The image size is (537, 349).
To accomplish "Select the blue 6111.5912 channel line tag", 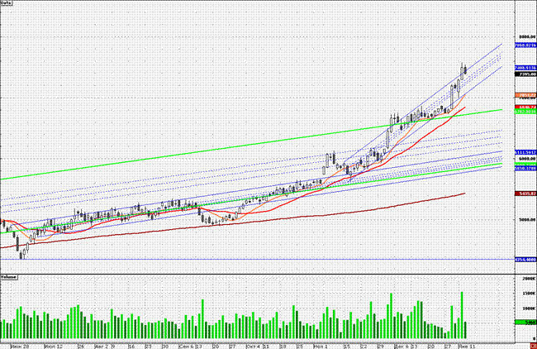I will tap(525, 152).
